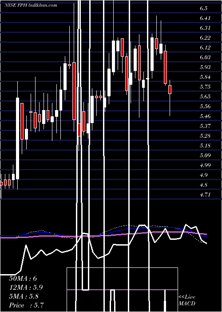Image resolution: width=222 pixels, height=312 pixels.
Task: Select the 5.84 price label
Action: 205,77
